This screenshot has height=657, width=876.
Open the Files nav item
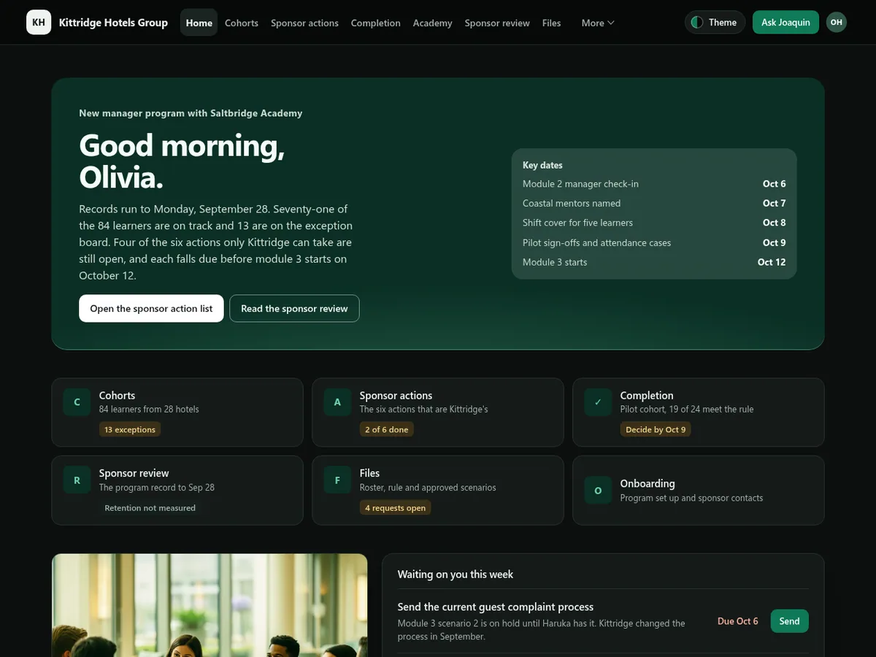[x=552, y=23]
